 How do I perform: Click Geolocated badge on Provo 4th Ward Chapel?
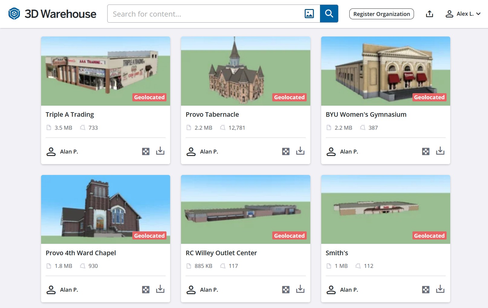point(149,236)
